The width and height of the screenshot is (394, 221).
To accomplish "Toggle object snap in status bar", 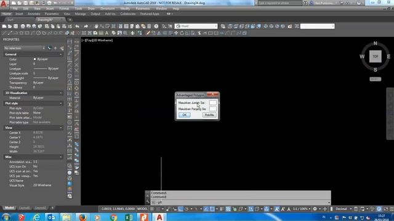I will 212,209.
